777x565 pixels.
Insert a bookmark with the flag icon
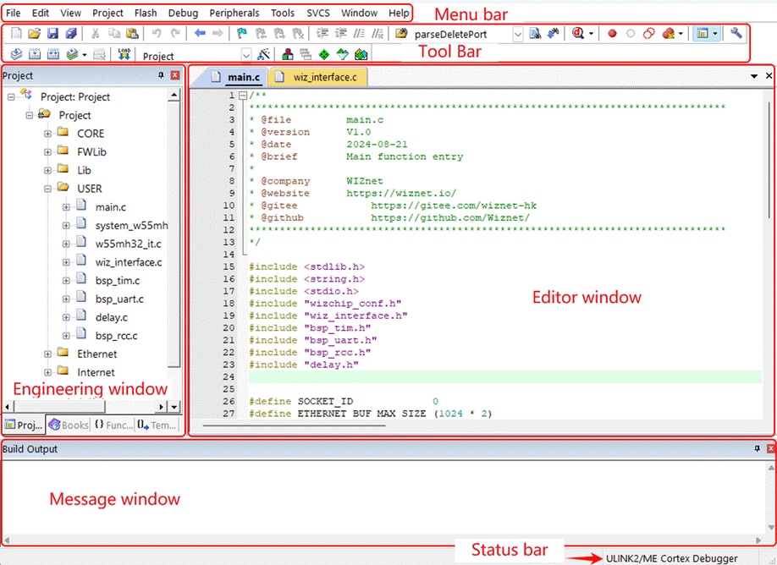[x=242, y=34]
